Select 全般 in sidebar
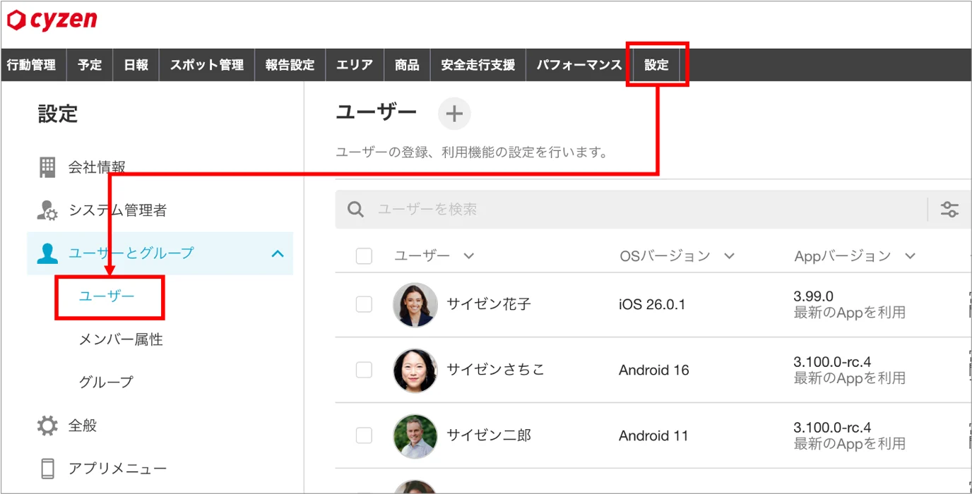The image size is (972, 494). pos(83,426)
